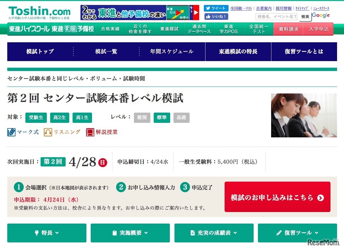Toggle the 標準 level indicator

point(162,118)
